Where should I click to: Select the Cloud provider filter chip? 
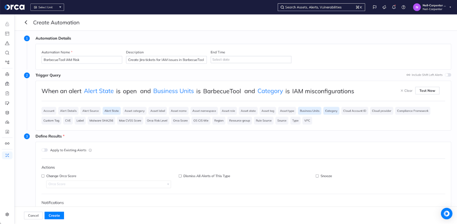coord(382,111)
